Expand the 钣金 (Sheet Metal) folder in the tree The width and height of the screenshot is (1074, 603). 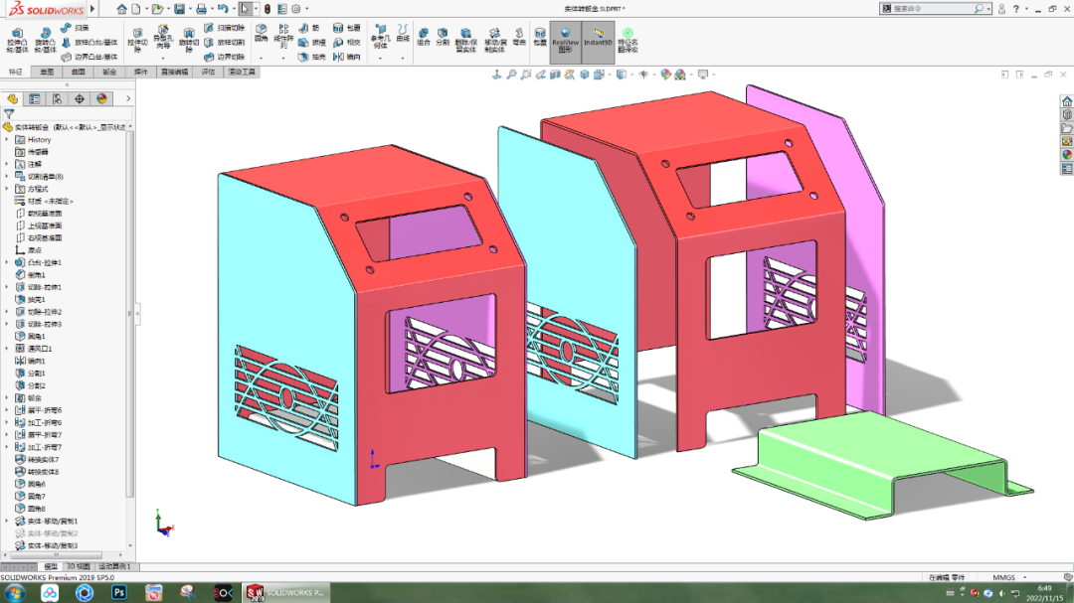coord(8,398)
